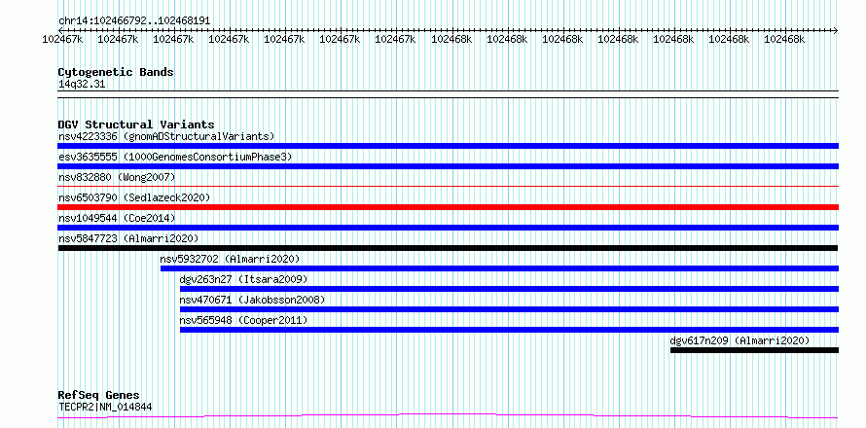Click the rightmost 102468k ruler tick label
Screen dimensions: 866x428
(x=784, y=40)
